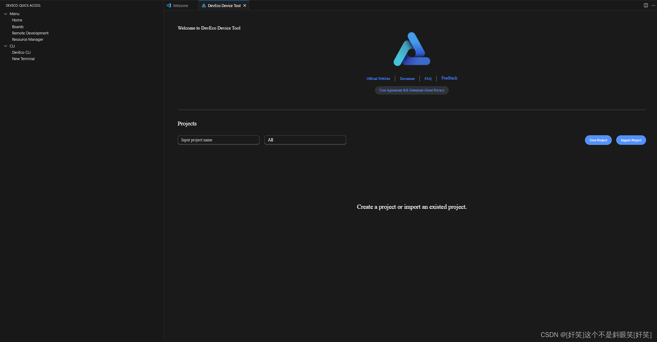Open the FAQ link

pyautogui.click(x=428, y=79)
